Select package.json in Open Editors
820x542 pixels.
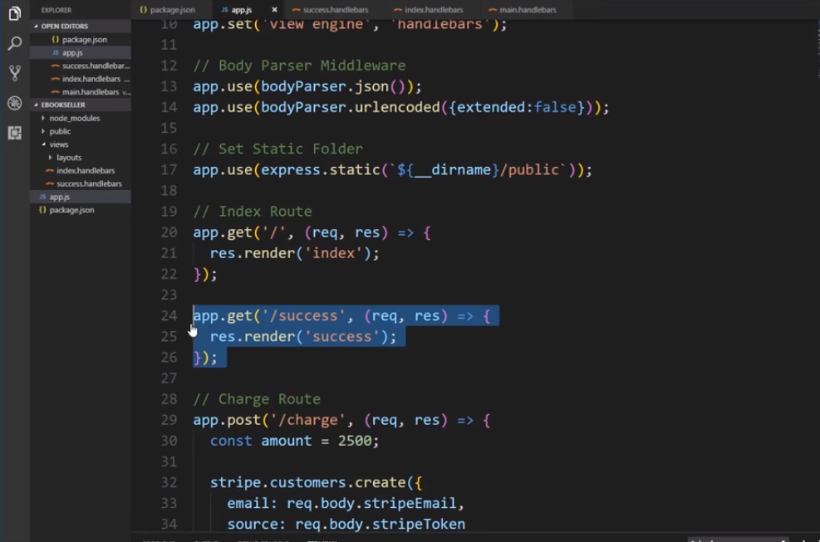(80, 40)
